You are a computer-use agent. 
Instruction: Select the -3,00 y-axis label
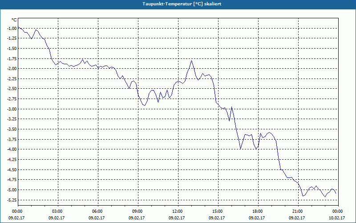pyautogui.click(x=12, y=109)
